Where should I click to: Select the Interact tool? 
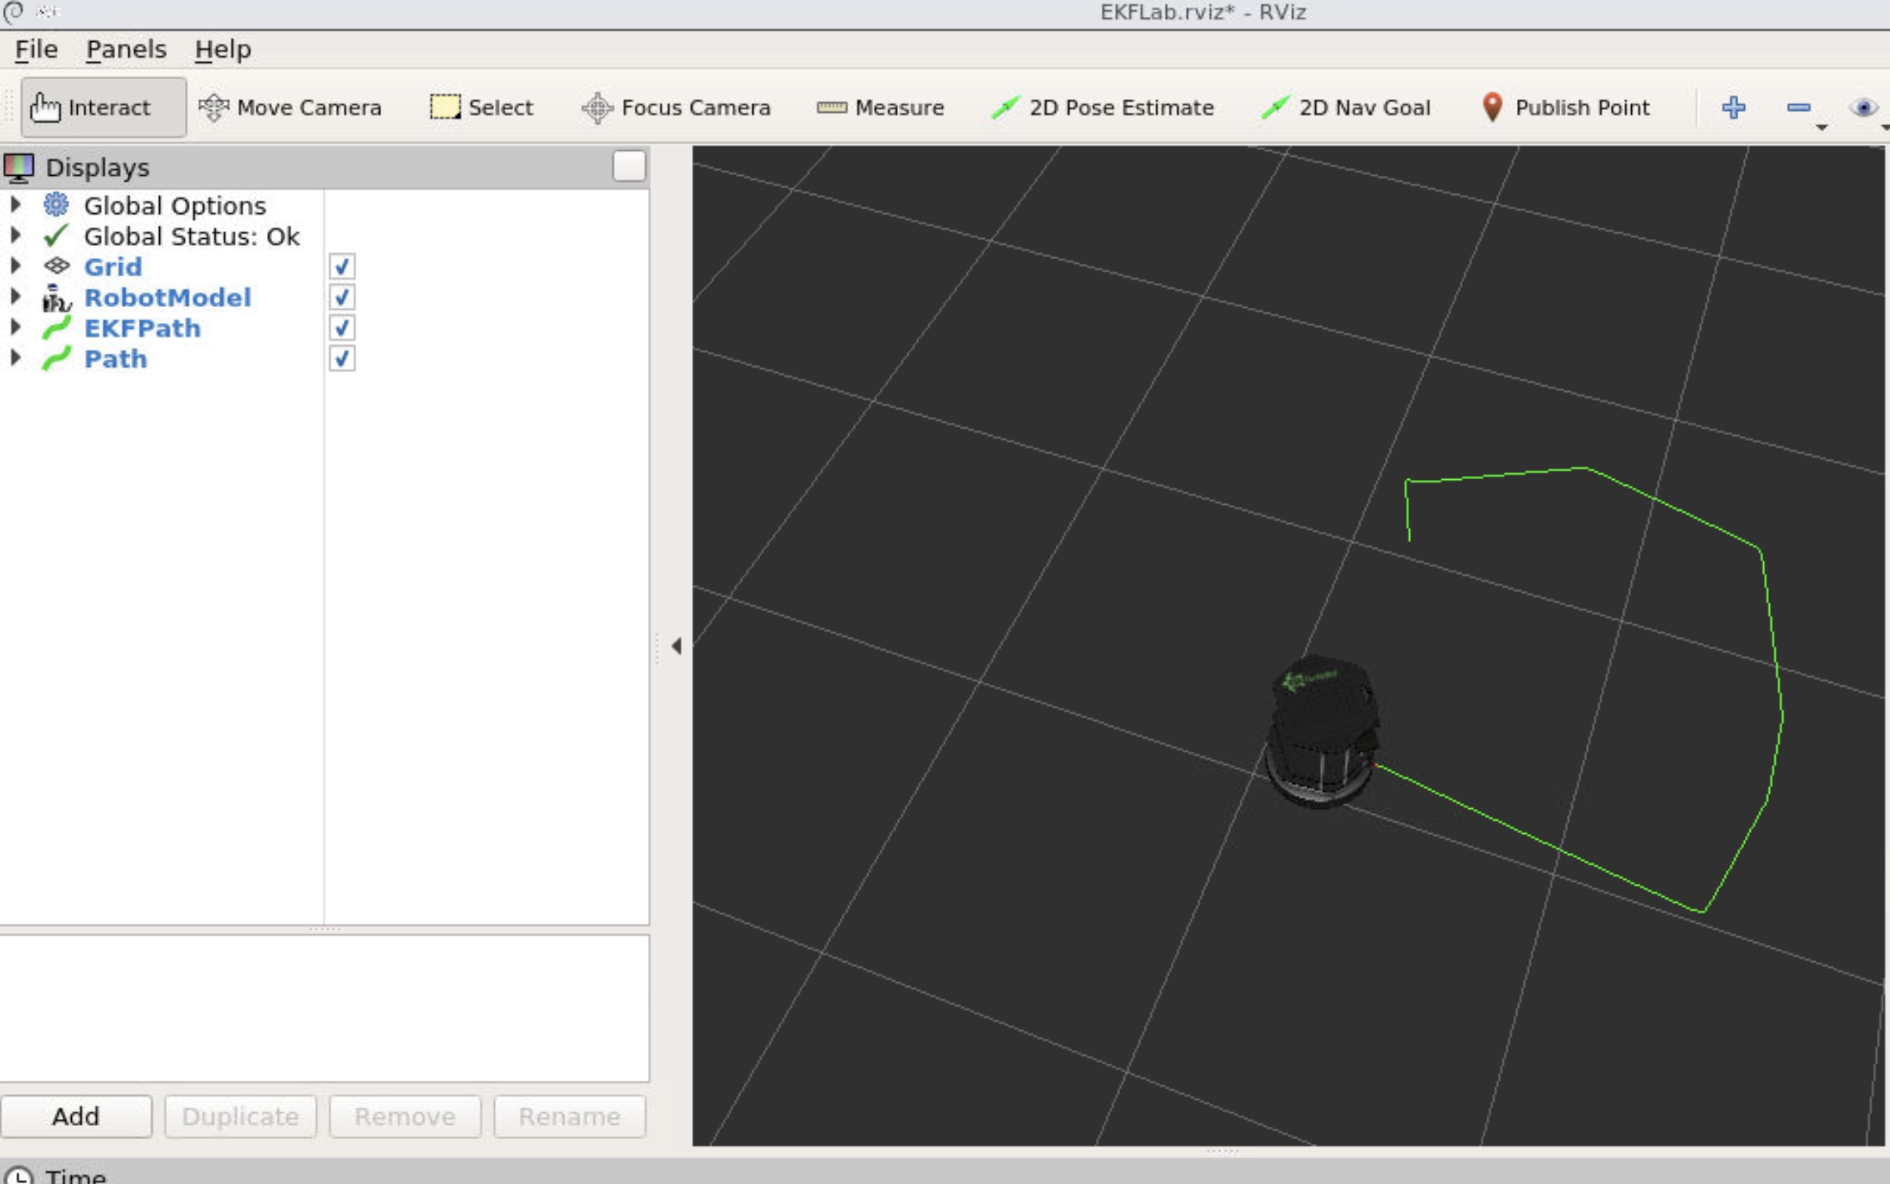pyautogui.click(x=103, y=107)
